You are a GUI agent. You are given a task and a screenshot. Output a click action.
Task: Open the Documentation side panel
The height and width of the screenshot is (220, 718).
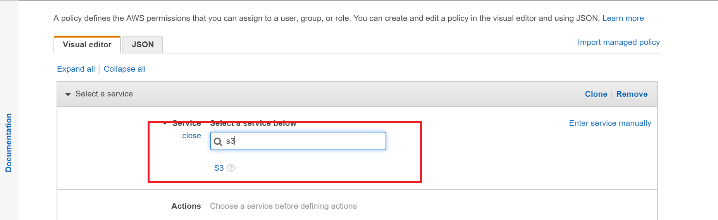click(x=9, y=143)
